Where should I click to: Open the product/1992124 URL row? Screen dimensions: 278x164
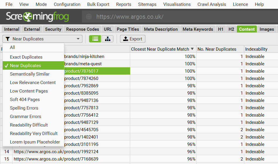pos(56,152)
